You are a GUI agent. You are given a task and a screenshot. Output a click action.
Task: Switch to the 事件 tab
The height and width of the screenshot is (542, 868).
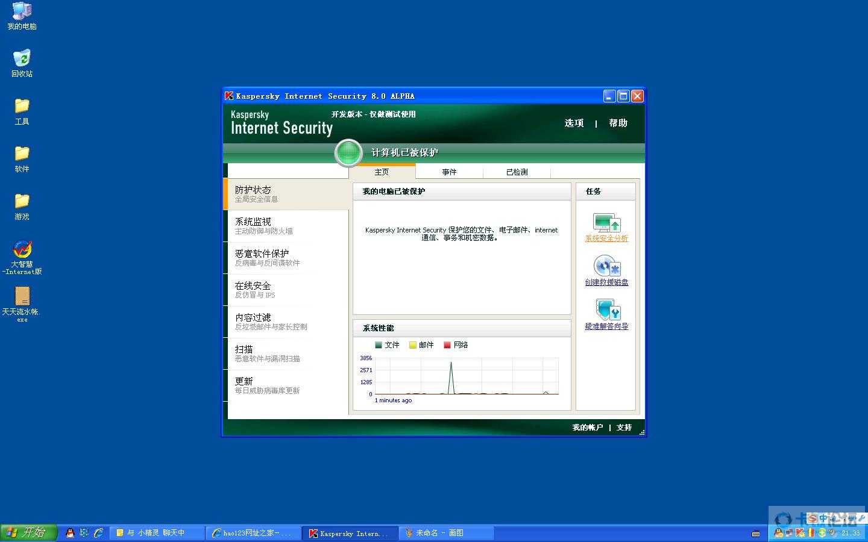coord(450,172)
